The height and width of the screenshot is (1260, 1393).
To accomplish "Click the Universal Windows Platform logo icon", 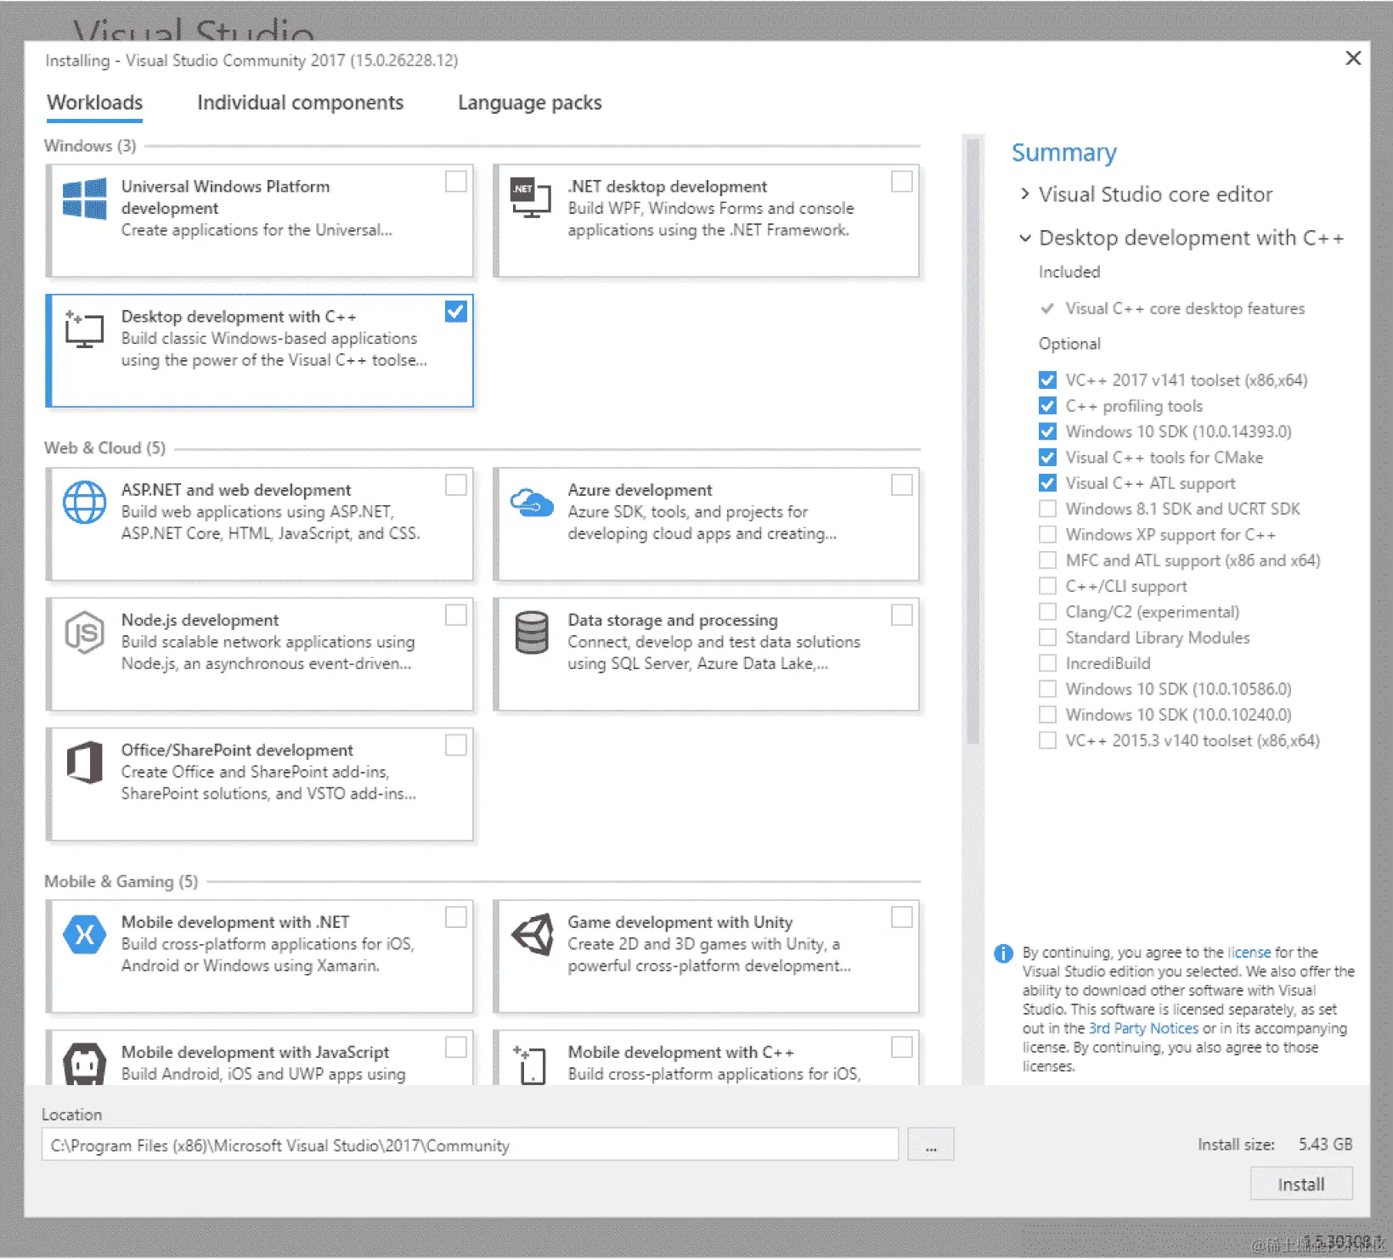I will (85, 199).
